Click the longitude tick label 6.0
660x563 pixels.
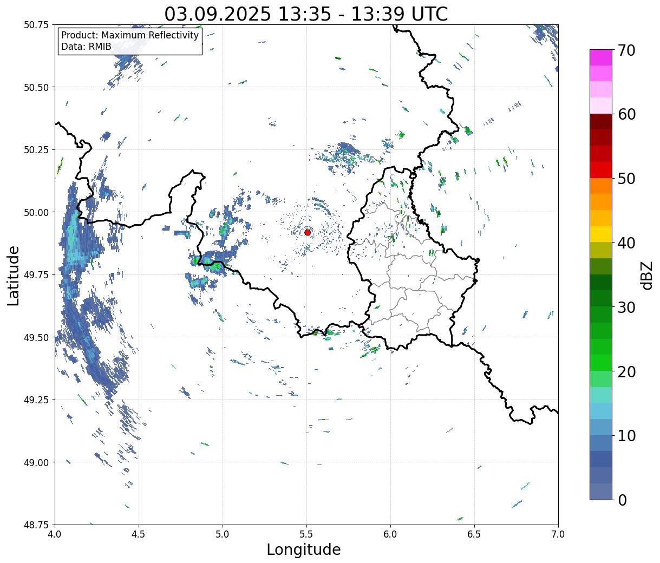point(390,534)
